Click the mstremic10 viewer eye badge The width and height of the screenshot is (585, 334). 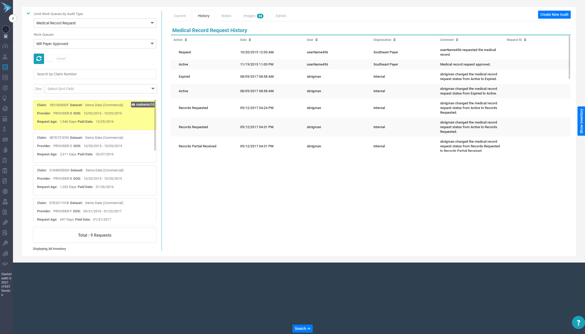click(143, 105)
